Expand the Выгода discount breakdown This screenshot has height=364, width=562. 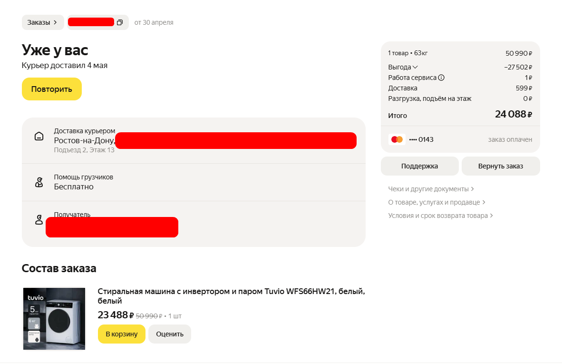point(403,67)
